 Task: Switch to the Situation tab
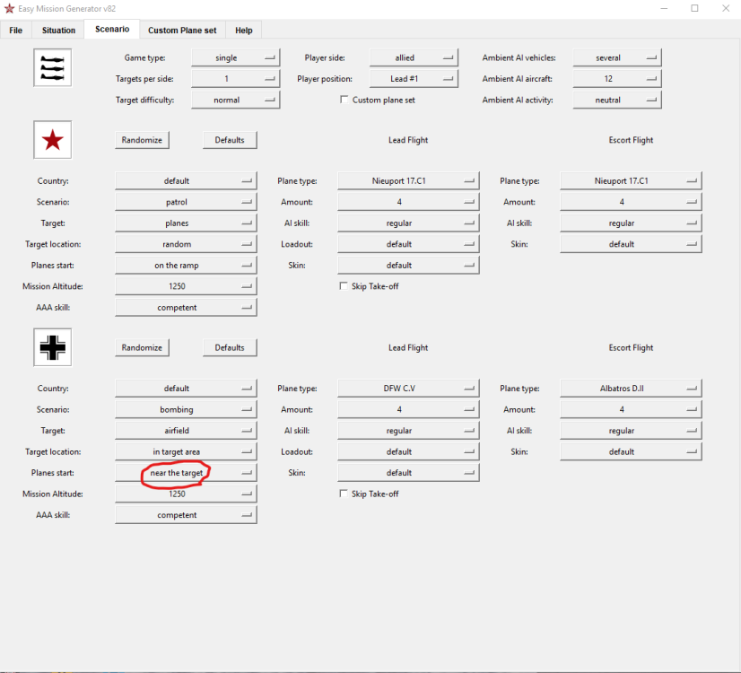[x=58, y=31]
